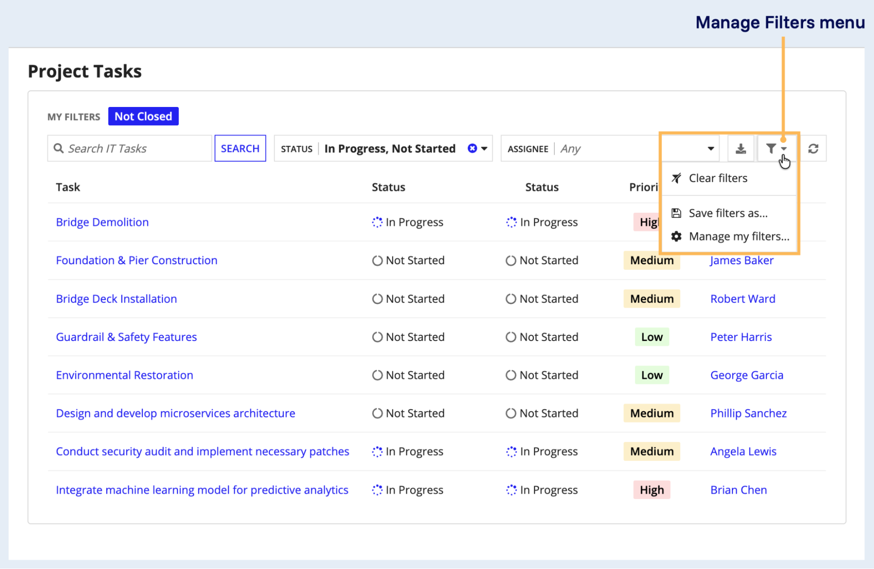Click High priority tag for Integrate machine learning

[x=651, y=490]
